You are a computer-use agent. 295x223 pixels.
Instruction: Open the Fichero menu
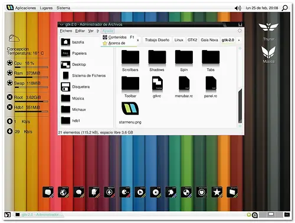(x=66, y=31)
